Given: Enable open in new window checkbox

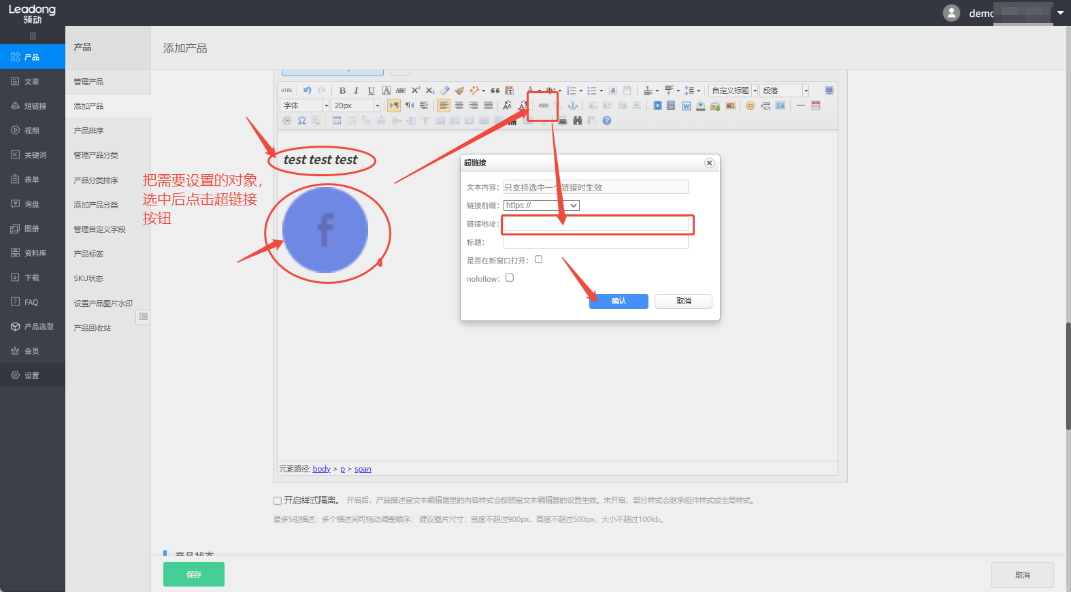Looking at the screenshot, I should coord(538,259).
